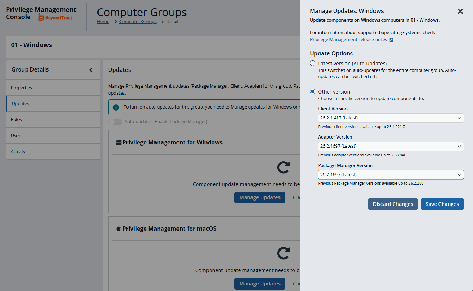This screenshot has width=473, height=291.
Task: Collapse the Group Details sidebar chevron
Action: pos(91,70)
